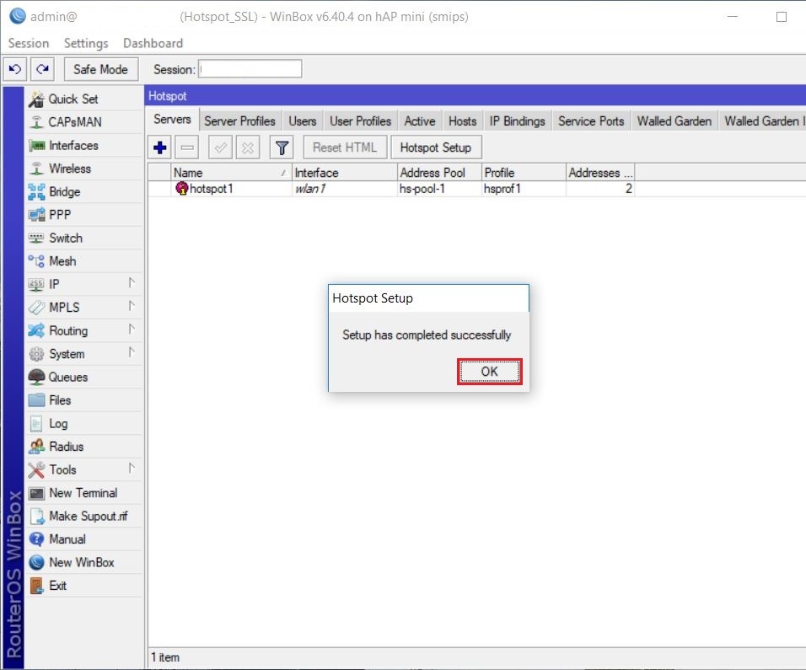
Task: Click Reset HTML button
Action: pos(345,148)
